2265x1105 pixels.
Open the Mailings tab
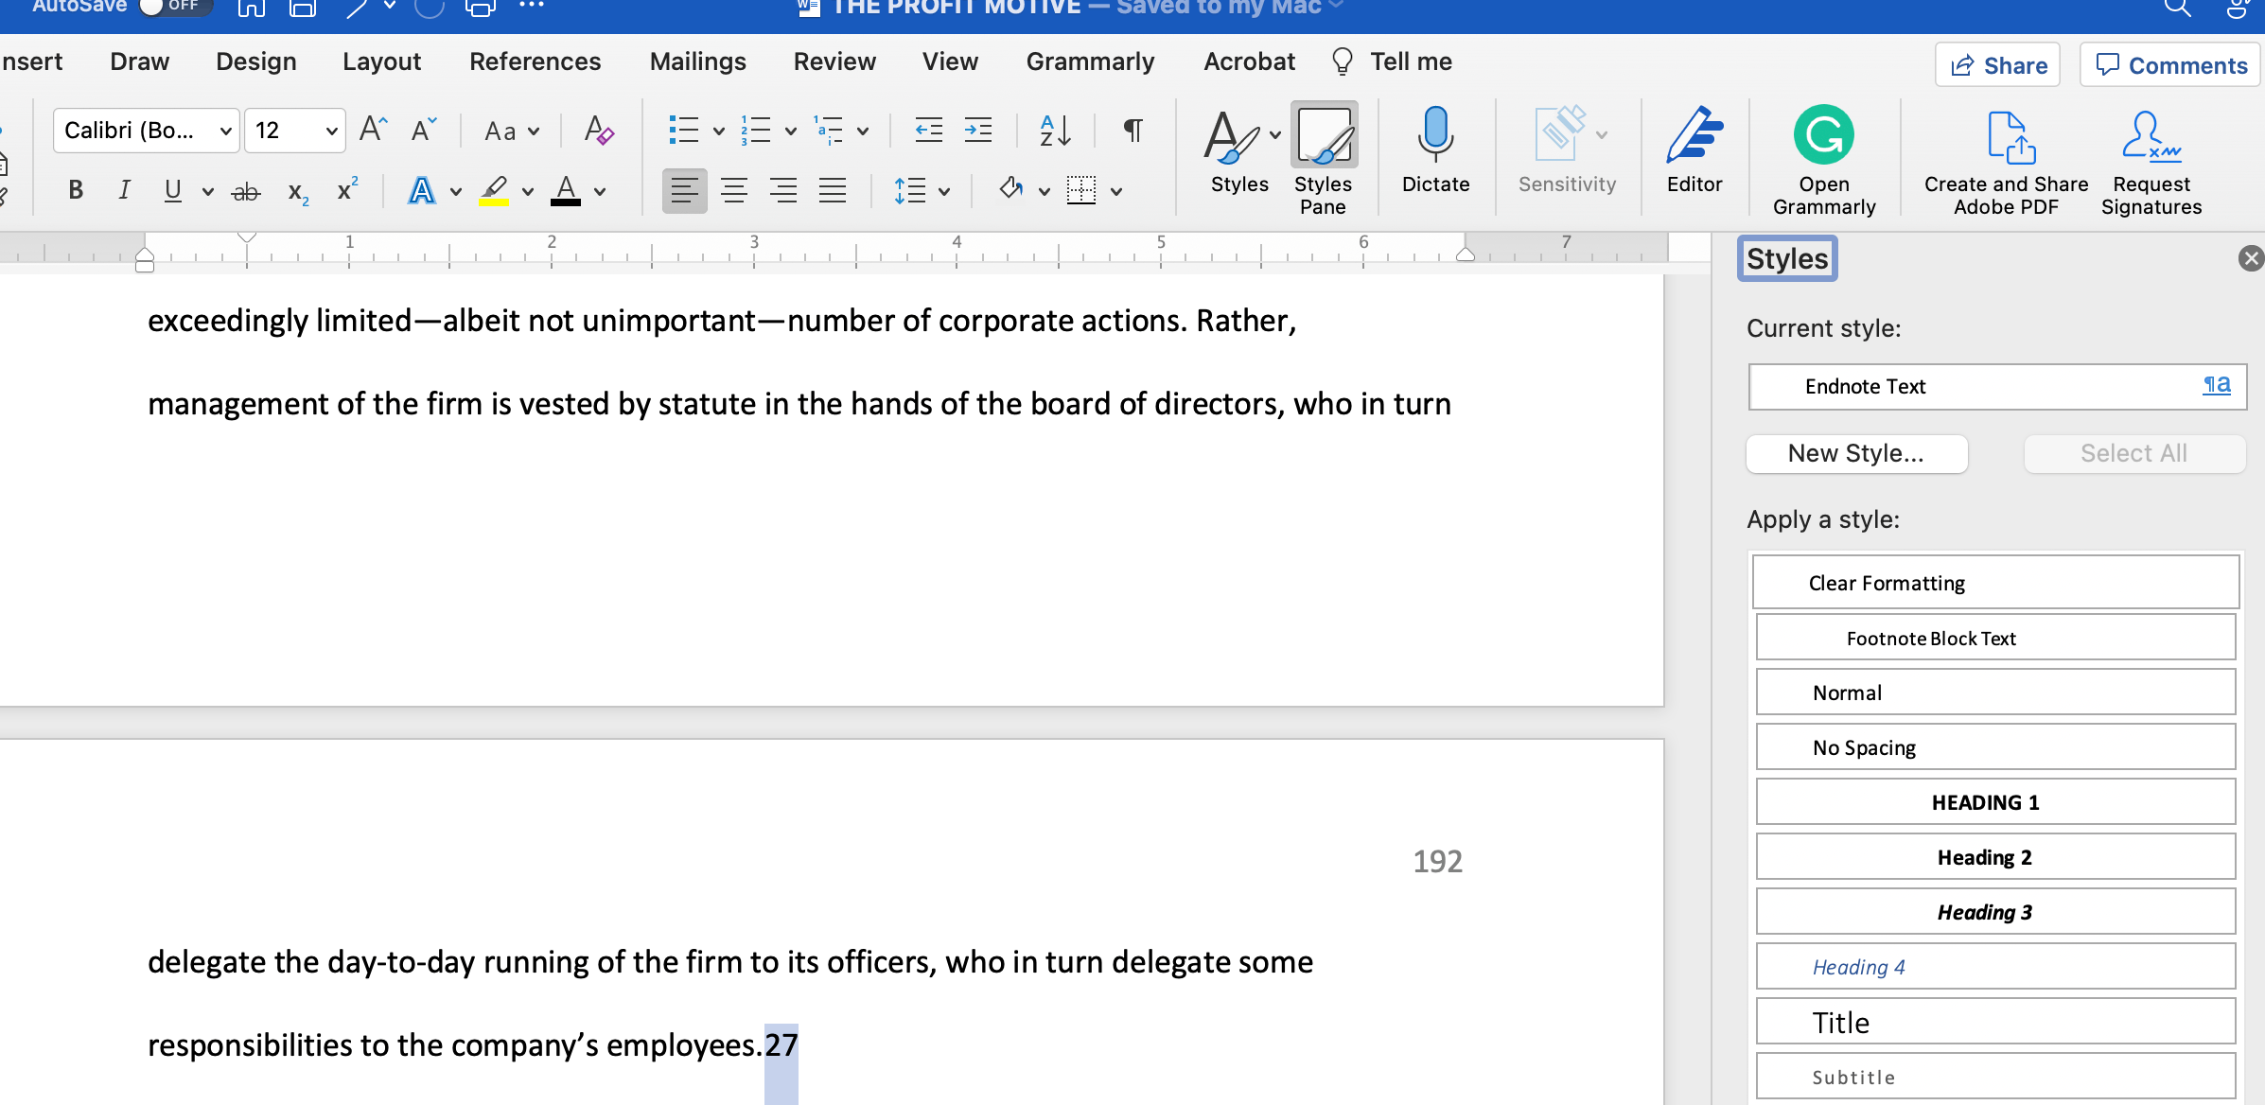pyautogui.click(x=697, y=61)
